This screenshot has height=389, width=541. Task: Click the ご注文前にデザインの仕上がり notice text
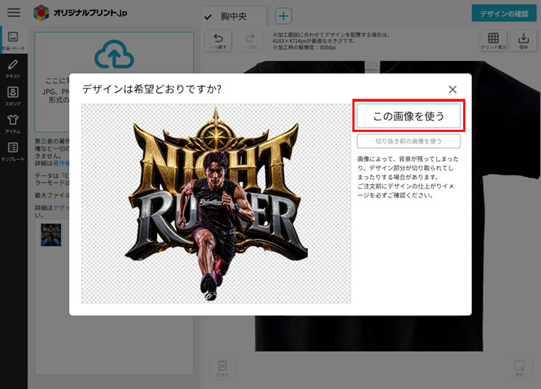click(405, 191)
